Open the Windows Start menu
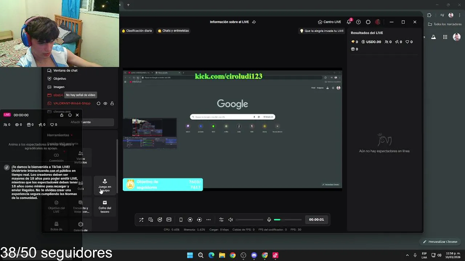This screenshot has height=261, width=465. (x=190, y=255)
